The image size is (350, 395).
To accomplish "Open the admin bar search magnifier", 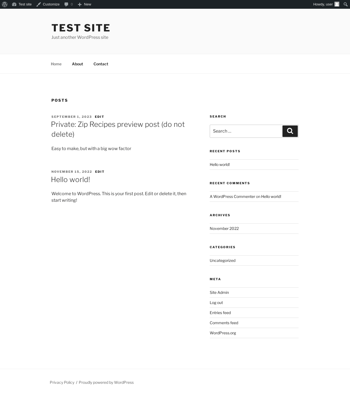I will (346, 4).
